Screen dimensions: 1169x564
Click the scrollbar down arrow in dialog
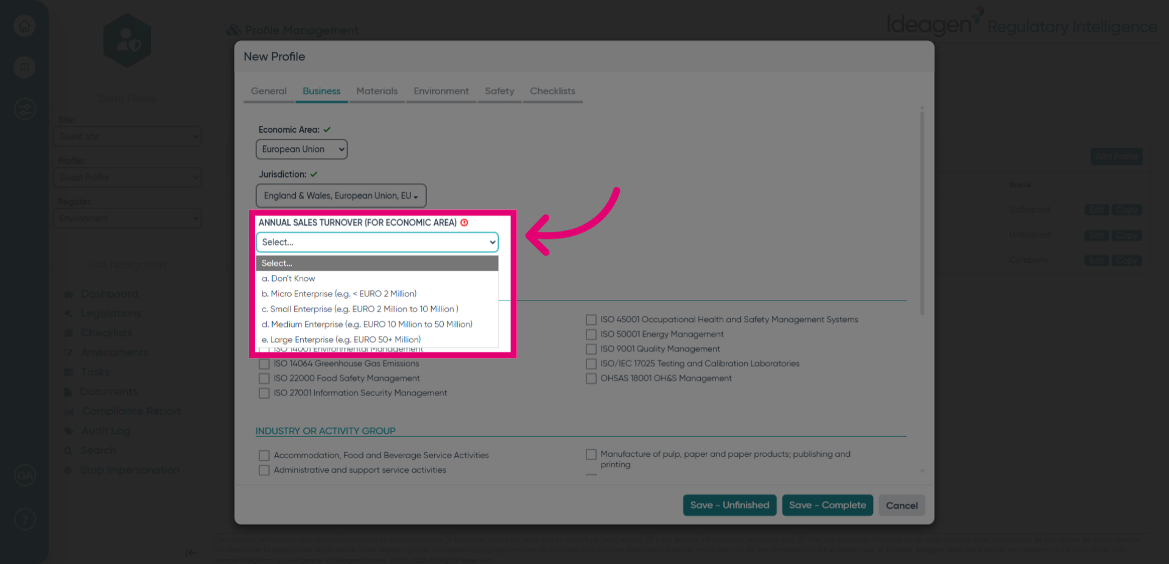922,472
